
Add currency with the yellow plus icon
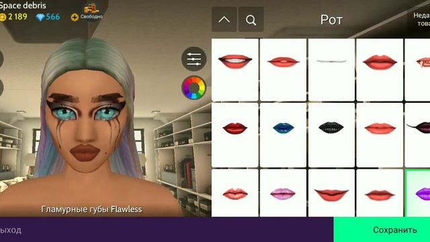pyautogui.click(x=75, y=17)
